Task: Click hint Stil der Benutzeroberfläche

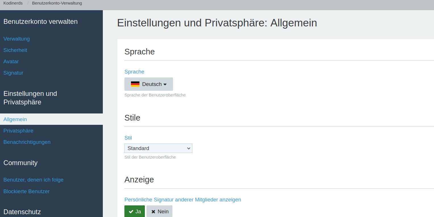Action: point(150,157)
